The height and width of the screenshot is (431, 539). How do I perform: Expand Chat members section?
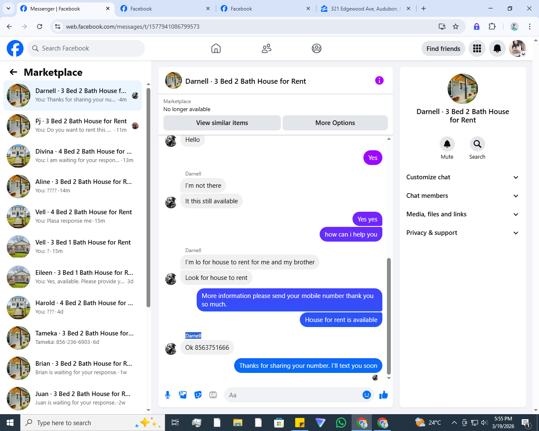coord(462,196)
